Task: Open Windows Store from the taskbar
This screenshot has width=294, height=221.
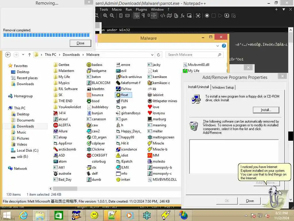Action: coord(59,215)
